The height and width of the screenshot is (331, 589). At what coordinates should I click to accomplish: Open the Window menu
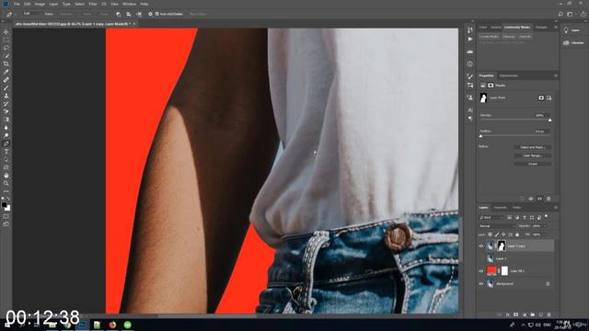click(x=129, y=4)
